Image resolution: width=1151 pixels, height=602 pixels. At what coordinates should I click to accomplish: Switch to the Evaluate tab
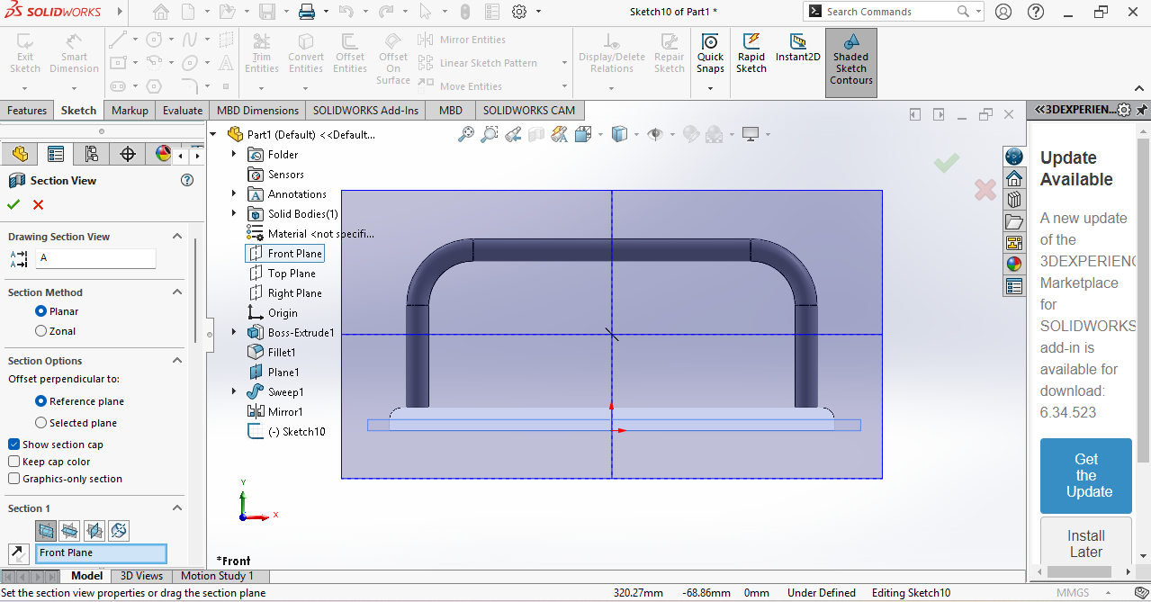coord(183,111)
